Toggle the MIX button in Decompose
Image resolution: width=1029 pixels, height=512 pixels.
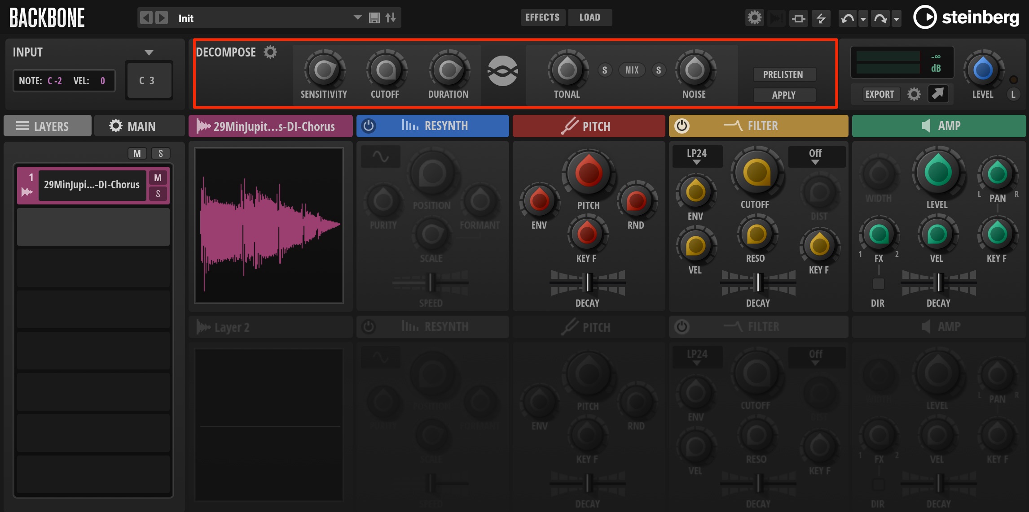click(x=632, y=70)
